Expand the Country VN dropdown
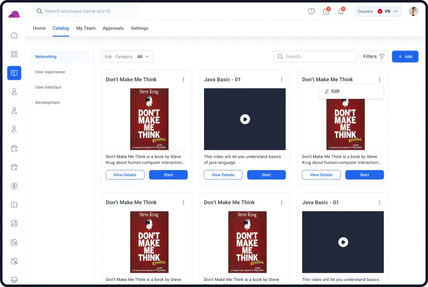 [378, 11]
